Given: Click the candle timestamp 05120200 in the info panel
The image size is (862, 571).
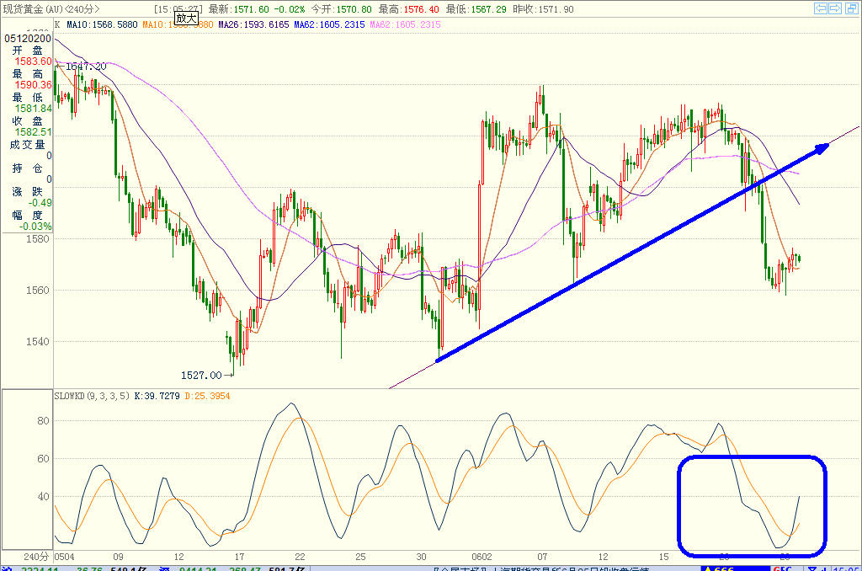Looking at the screenshot, I should [x=28, y=39].
